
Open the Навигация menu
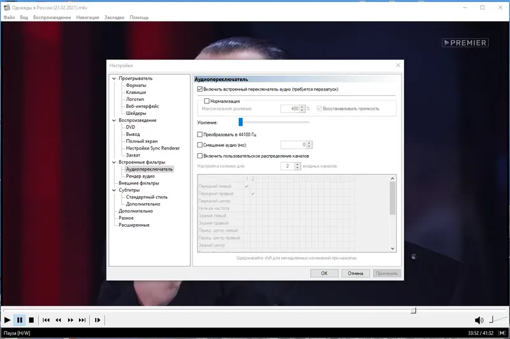point(87,17)
